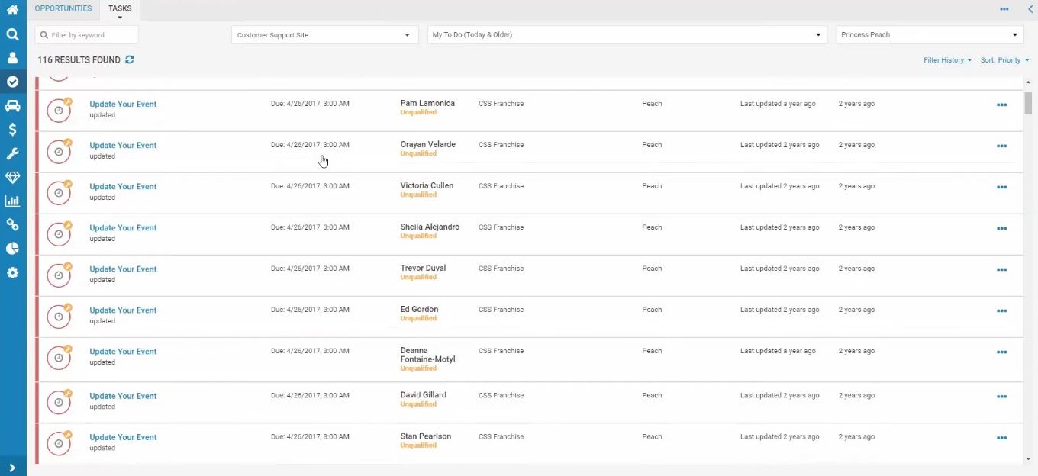Click the vertical scrollbar thumb
Screen dimensions: 1038x476
point(1028,101)
